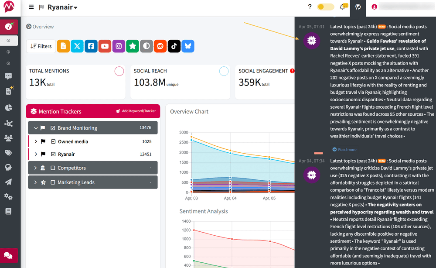Filter by the Instagram source icon
Viewport: 436px width, 268px height.
click(x=119, y=46)
